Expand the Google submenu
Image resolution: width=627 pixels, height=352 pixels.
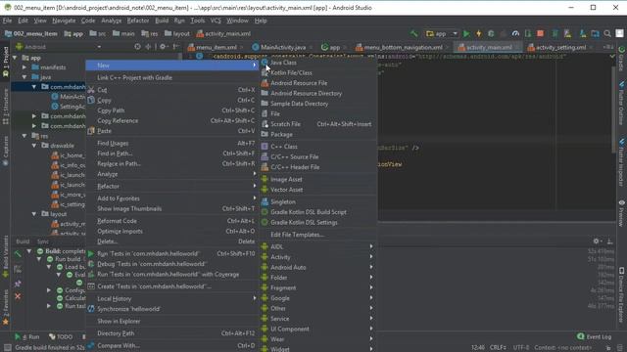(318, 298)
